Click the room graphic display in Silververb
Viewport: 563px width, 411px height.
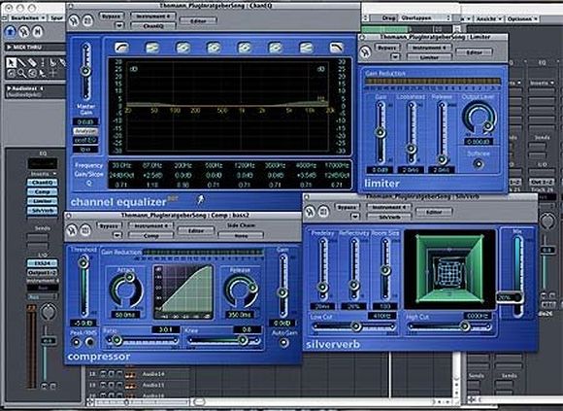coord(449,269)
